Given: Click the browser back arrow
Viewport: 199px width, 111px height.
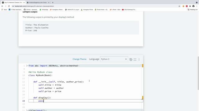Looking at the screenshot, I should click(x=2, y=6).
